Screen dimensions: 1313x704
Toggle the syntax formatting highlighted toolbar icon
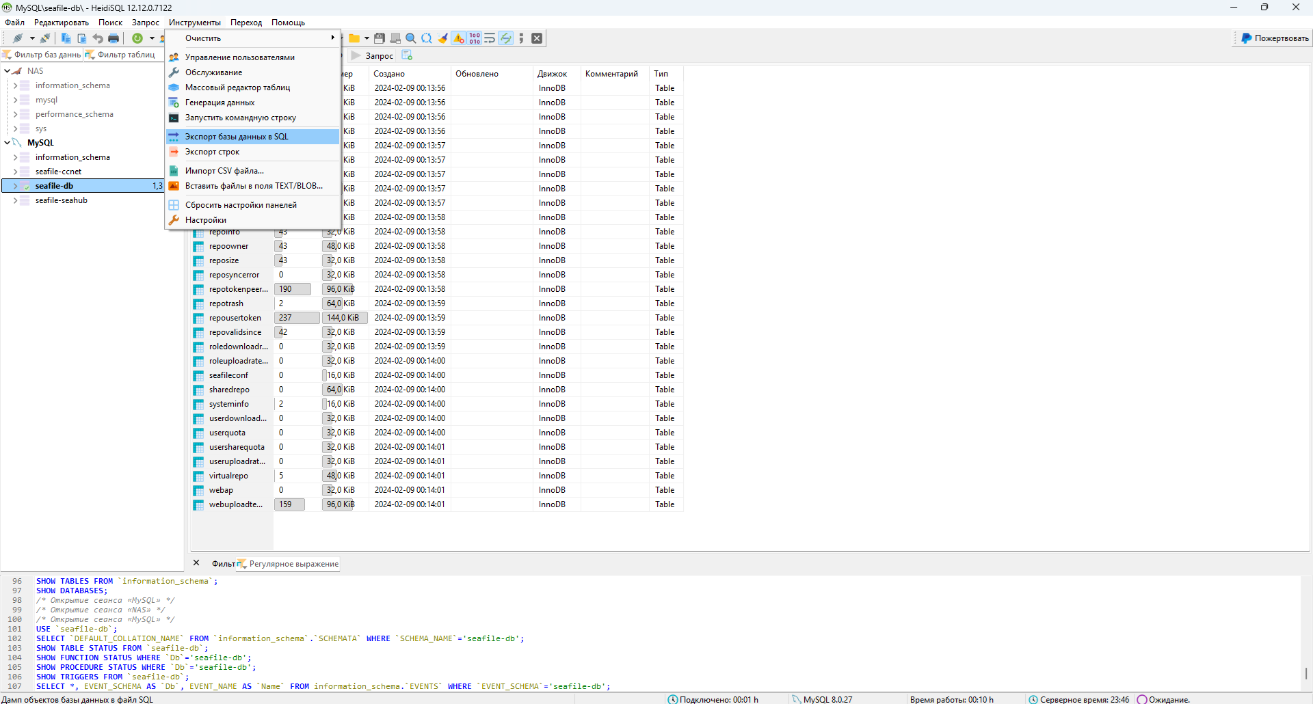click(506, 38)
